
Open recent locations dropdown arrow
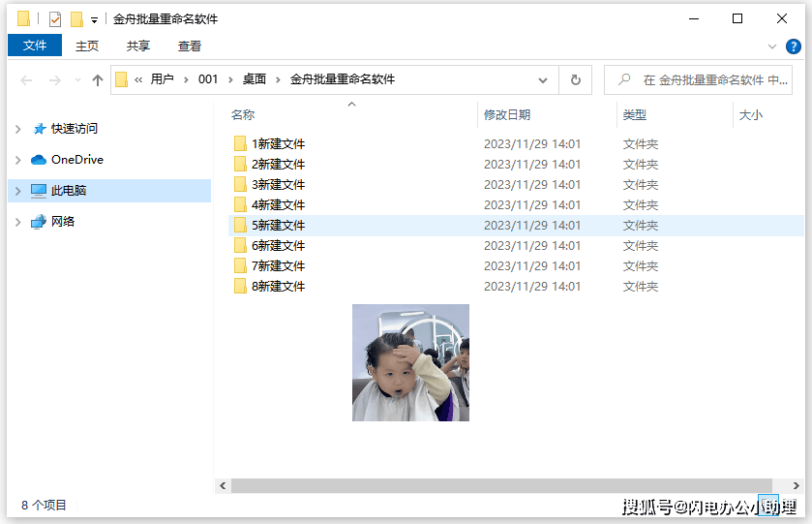pyautogui.click(x=77, y=80)
